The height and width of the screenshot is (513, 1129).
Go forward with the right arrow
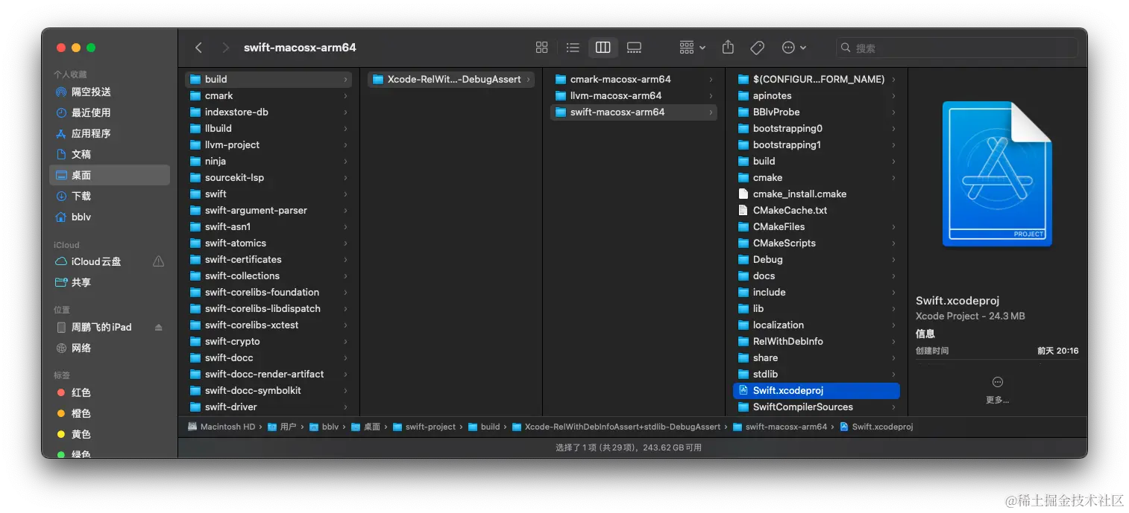(x=225, y=48)
